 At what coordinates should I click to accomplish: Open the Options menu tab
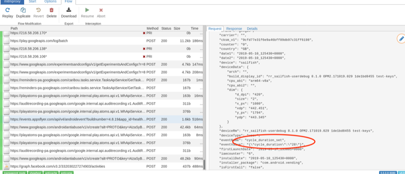pos(50,2)
